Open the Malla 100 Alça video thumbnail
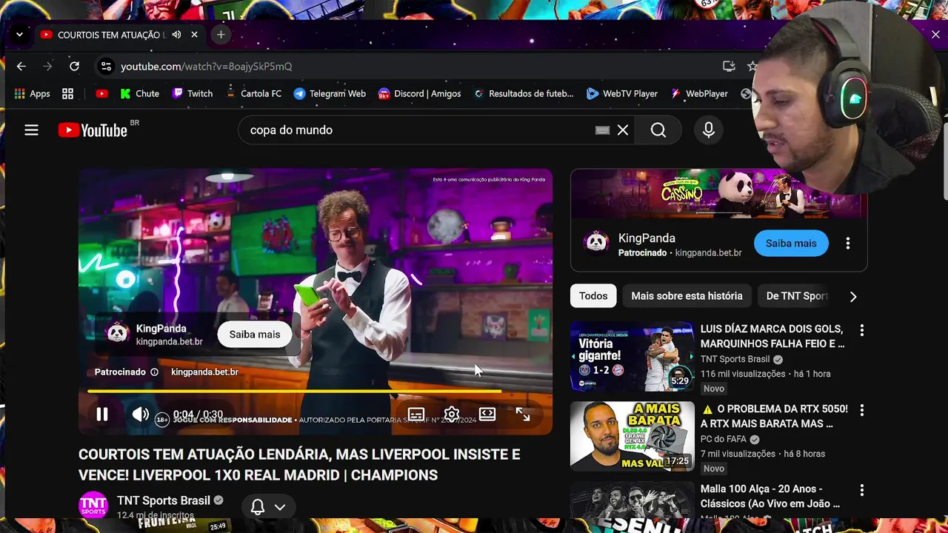Viewport: 948px width, 533px height. tap(632, 500)
